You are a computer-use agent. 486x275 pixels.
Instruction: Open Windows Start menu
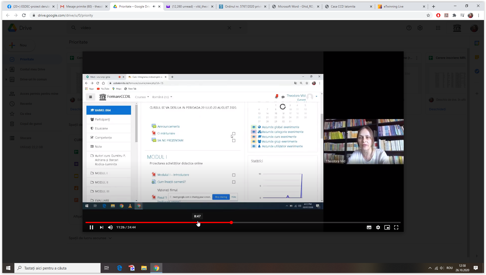8,268
